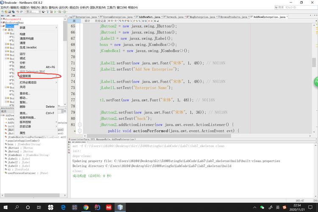The image size is (318, 212).
Task: Expand the EcoSystemDemo project node
Action: point(2,22)
